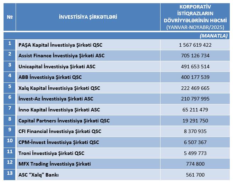
Task: Select Troni İnvestisiya Şirkəti QSC row
Action: point(52,153)
